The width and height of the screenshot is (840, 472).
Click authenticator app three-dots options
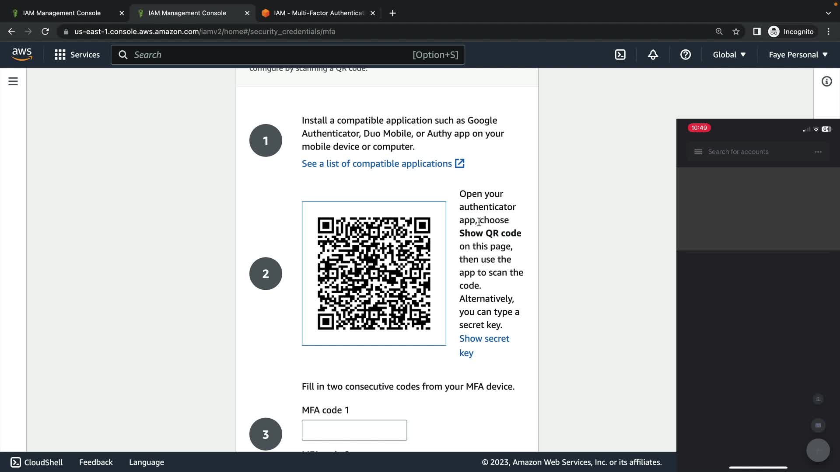(818, 152)
